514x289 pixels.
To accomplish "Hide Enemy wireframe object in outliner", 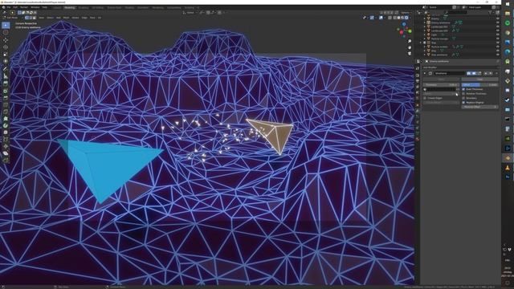I will click(498, 22).
